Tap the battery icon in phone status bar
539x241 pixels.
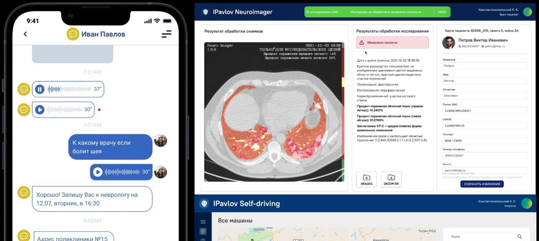coord(168,21)
